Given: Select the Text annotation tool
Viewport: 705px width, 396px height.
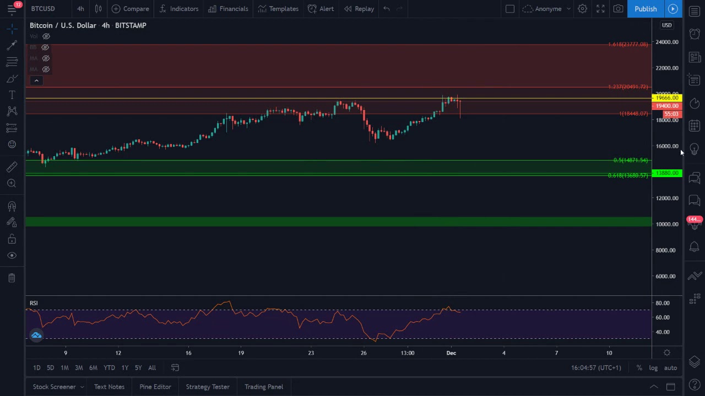Looking at the screenshot, I should coord(12,95).
